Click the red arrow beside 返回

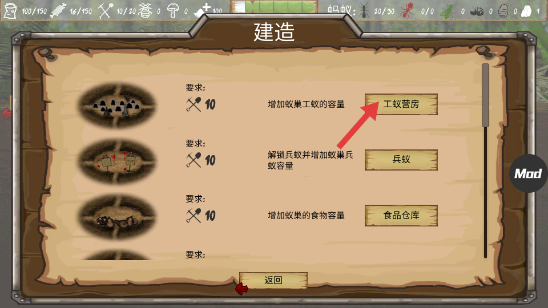[x=241, y=289]
